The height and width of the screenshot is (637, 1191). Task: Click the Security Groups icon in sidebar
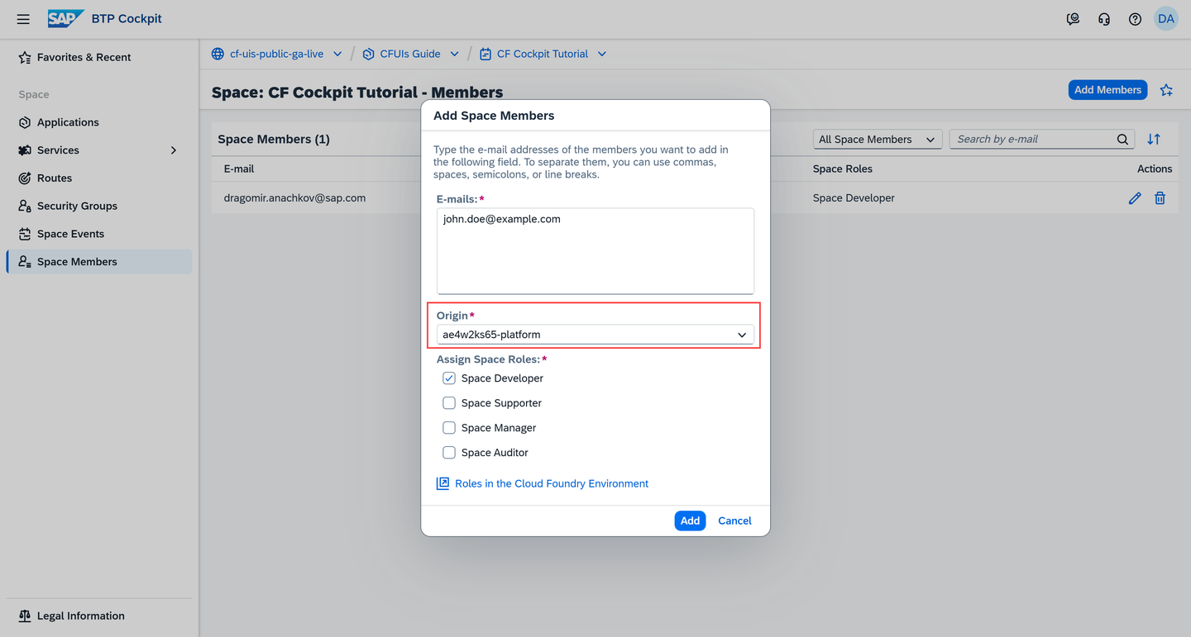25,206
